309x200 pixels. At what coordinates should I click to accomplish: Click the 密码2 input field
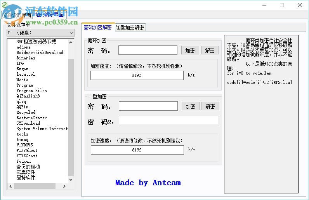point(168,120)
